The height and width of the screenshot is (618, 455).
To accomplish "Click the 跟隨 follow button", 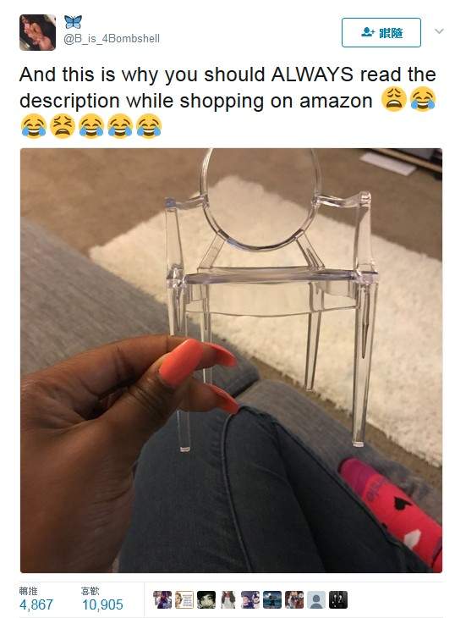I will pos(381,32).
